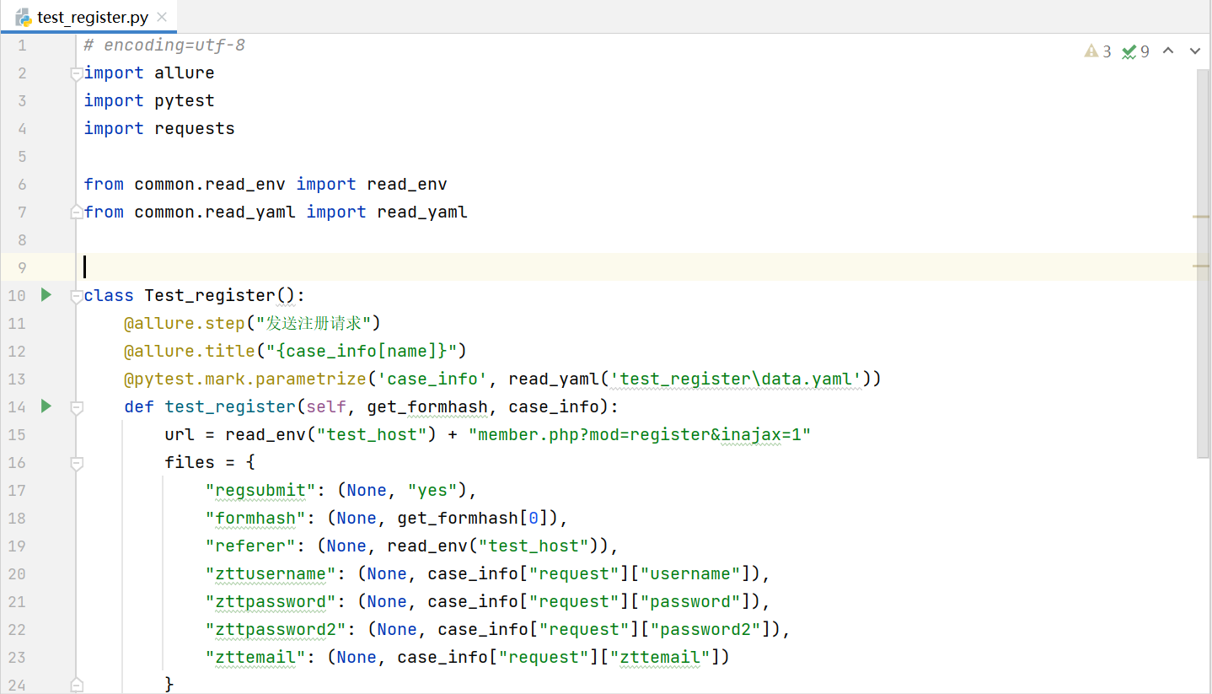Click the green typo checkmark inspection icon
This screenshot has height=694, width=1212.
[x=1128, y=51]
